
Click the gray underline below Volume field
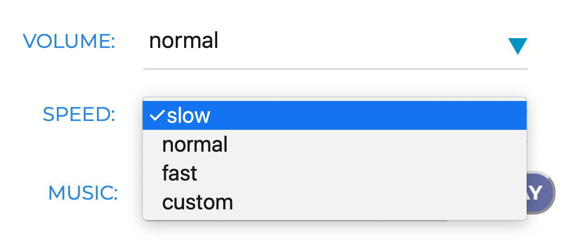tap(335, 69)
